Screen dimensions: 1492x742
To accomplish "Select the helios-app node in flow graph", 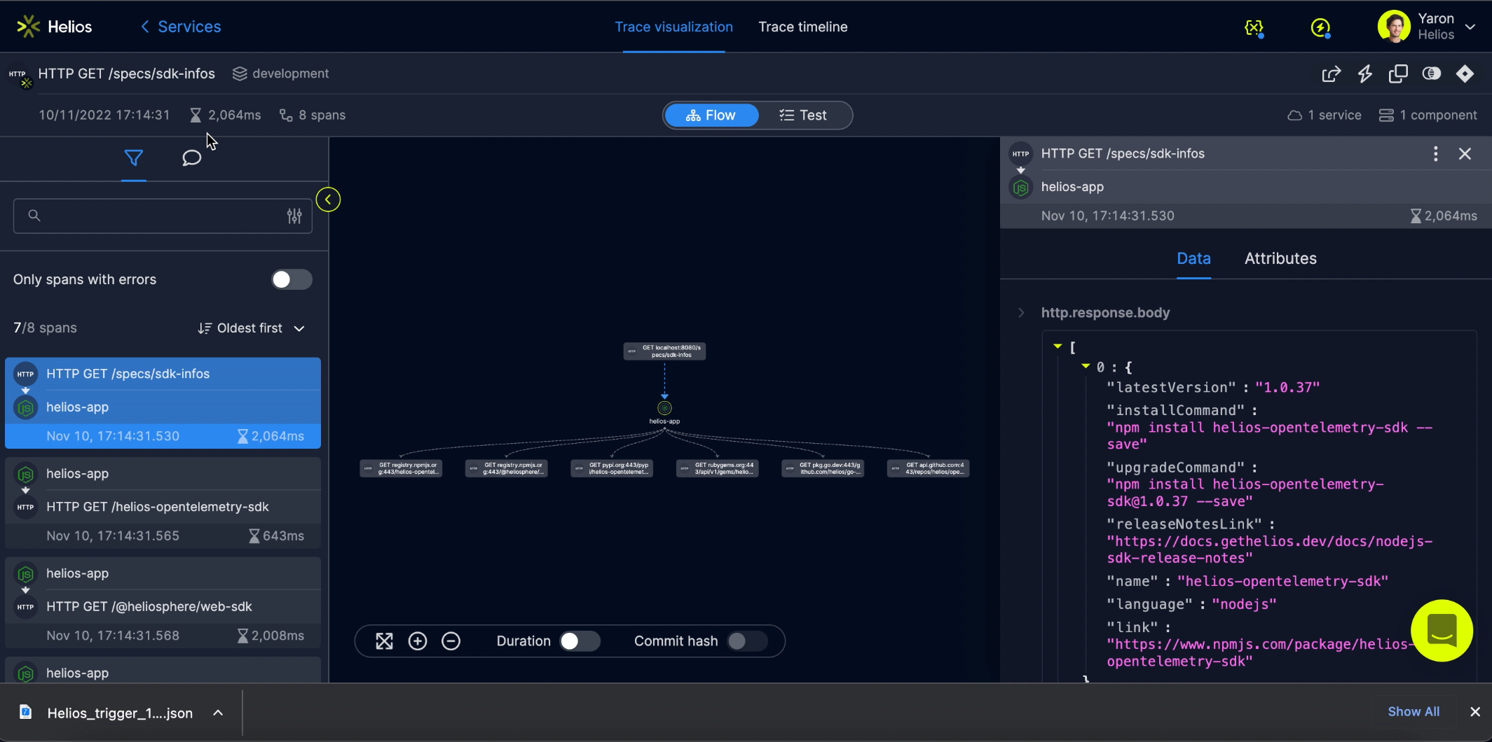I will tap(664, 408).
